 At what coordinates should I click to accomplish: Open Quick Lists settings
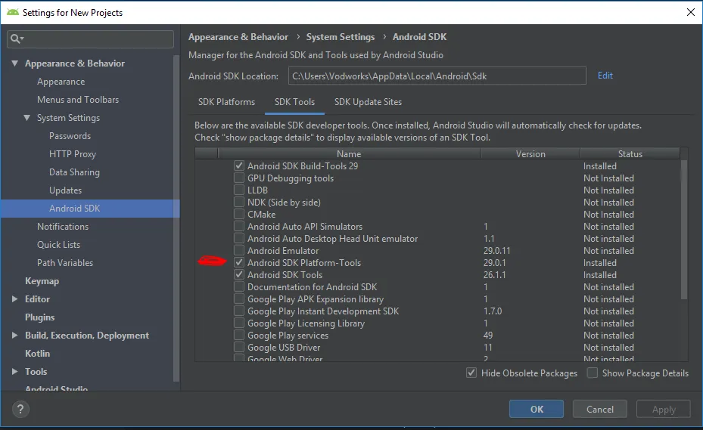(x=59, y=245)
